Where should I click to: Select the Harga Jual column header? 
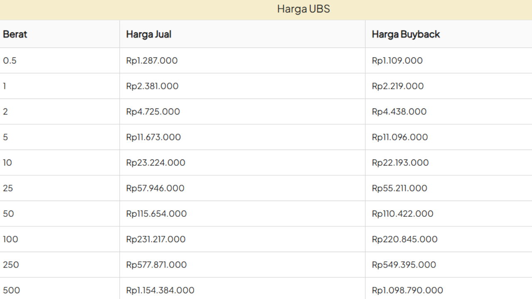(x=149, y=34)
